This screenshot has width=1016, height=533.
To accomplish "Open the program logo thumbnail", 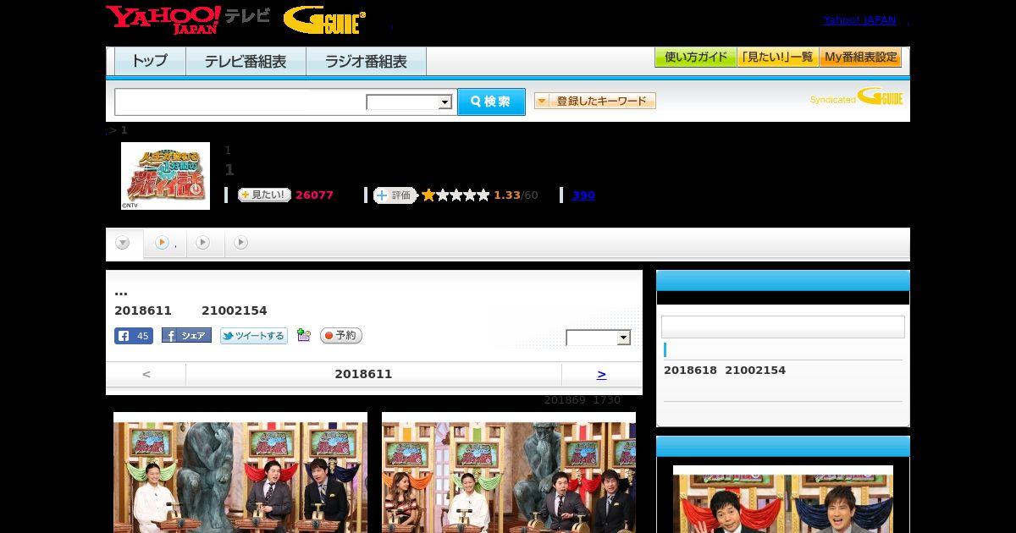I will [165, 175].
